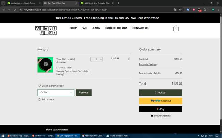Screen dimensions: 222x138
Task: Select the Cart Page | Vinyl Flat tab
Action: pyautogui.click(x=61, y=3)
